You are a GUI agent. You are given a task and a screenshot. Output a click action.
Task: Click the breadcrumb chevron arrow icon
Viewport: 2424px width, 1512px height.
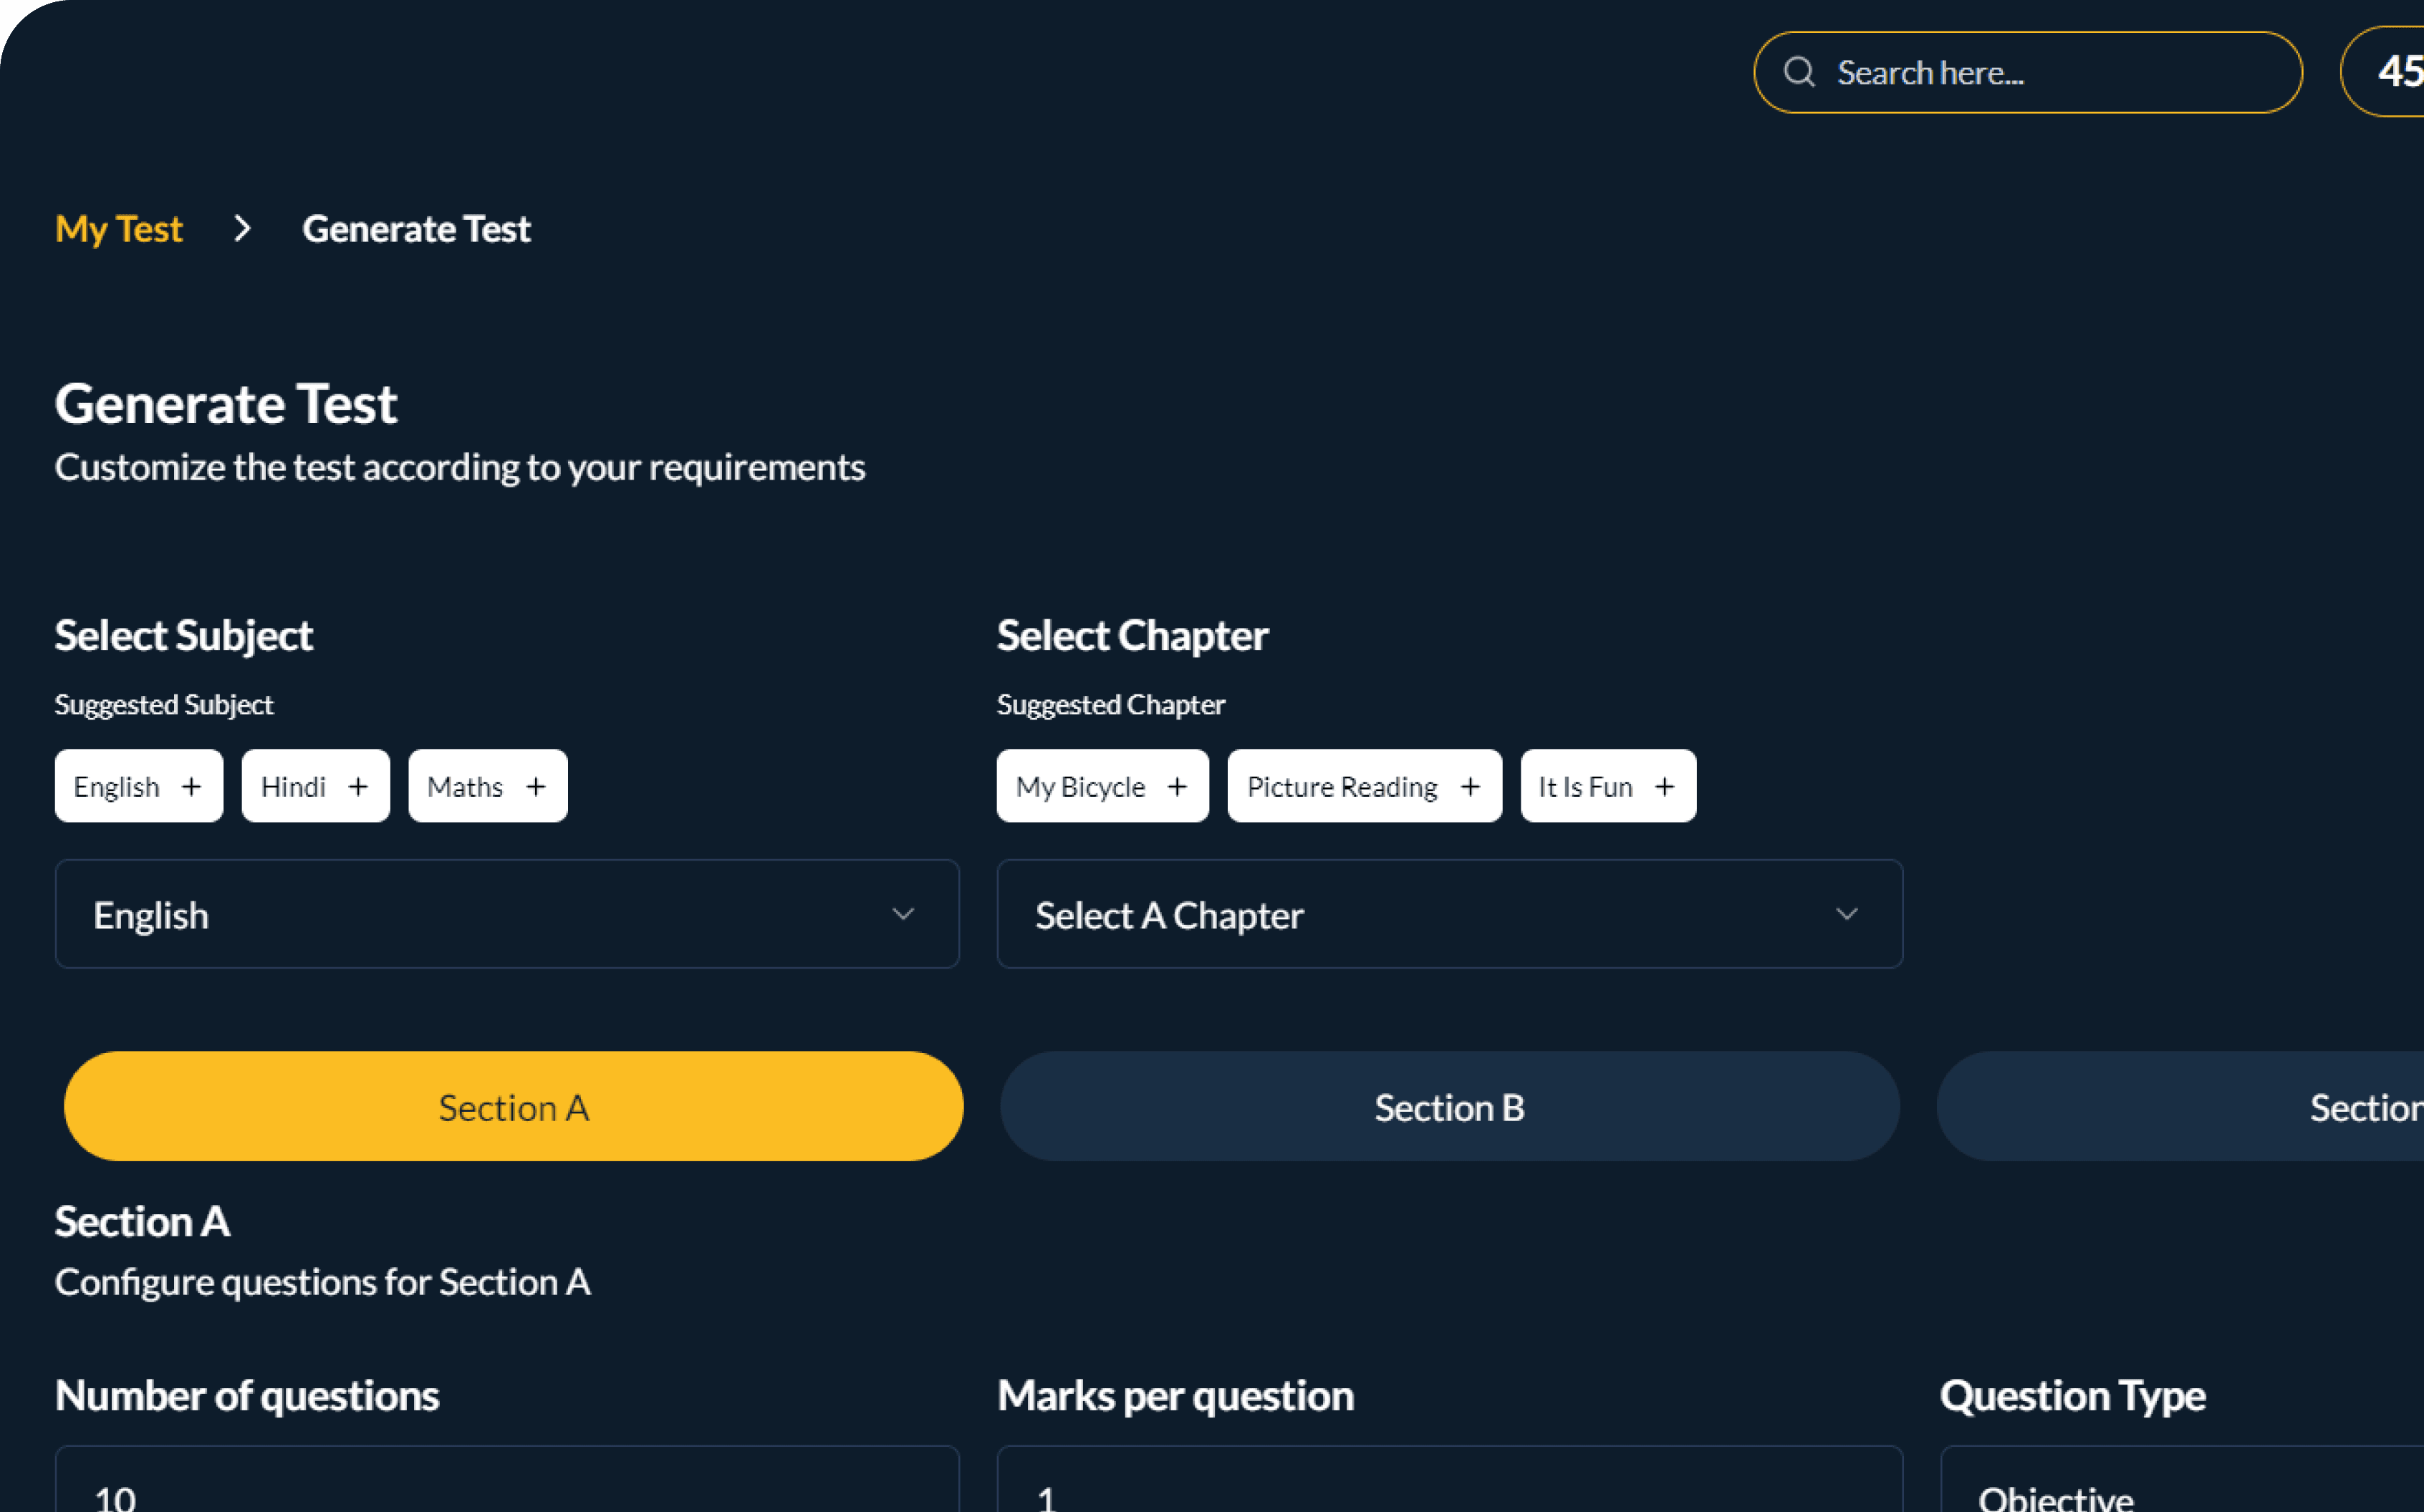pos(242,229)
